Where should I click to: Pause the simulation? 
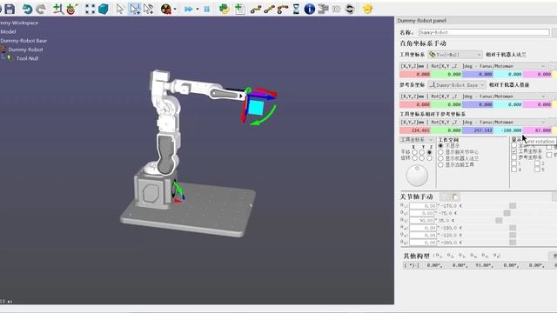coord(207,10)
